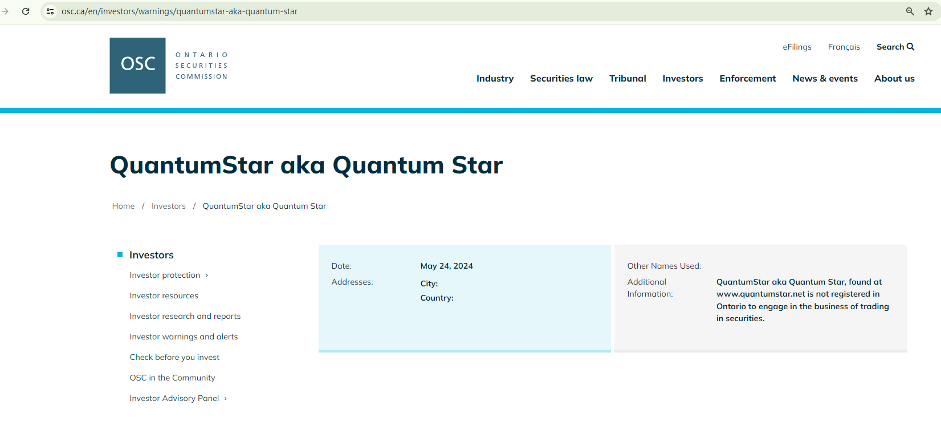
Task: Click the page title QuantumStar aka Quantum Star
Action: (x=307, y=165)
